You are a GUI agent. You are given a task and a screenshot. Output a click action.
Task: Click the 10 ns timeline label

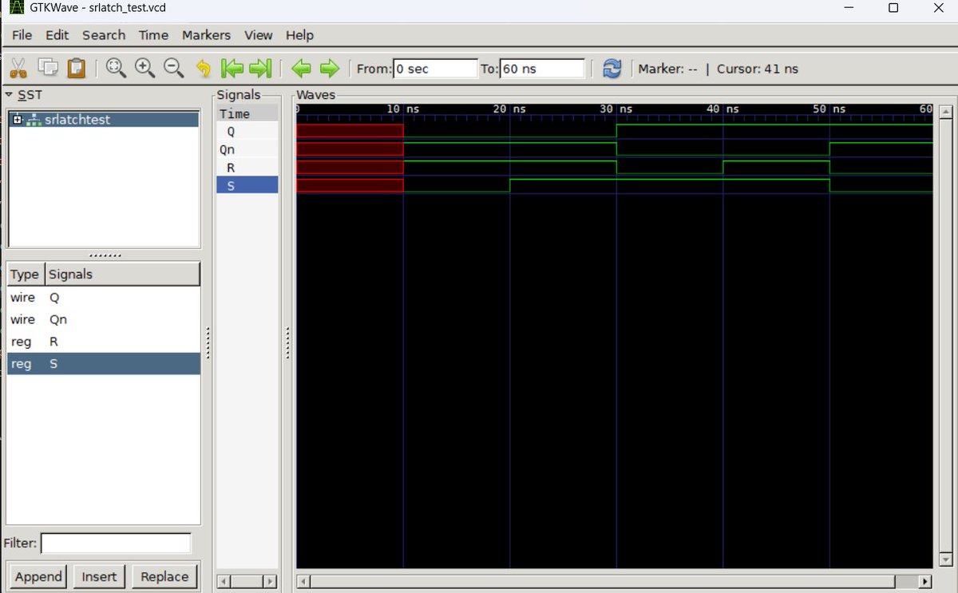coord(403,109)
